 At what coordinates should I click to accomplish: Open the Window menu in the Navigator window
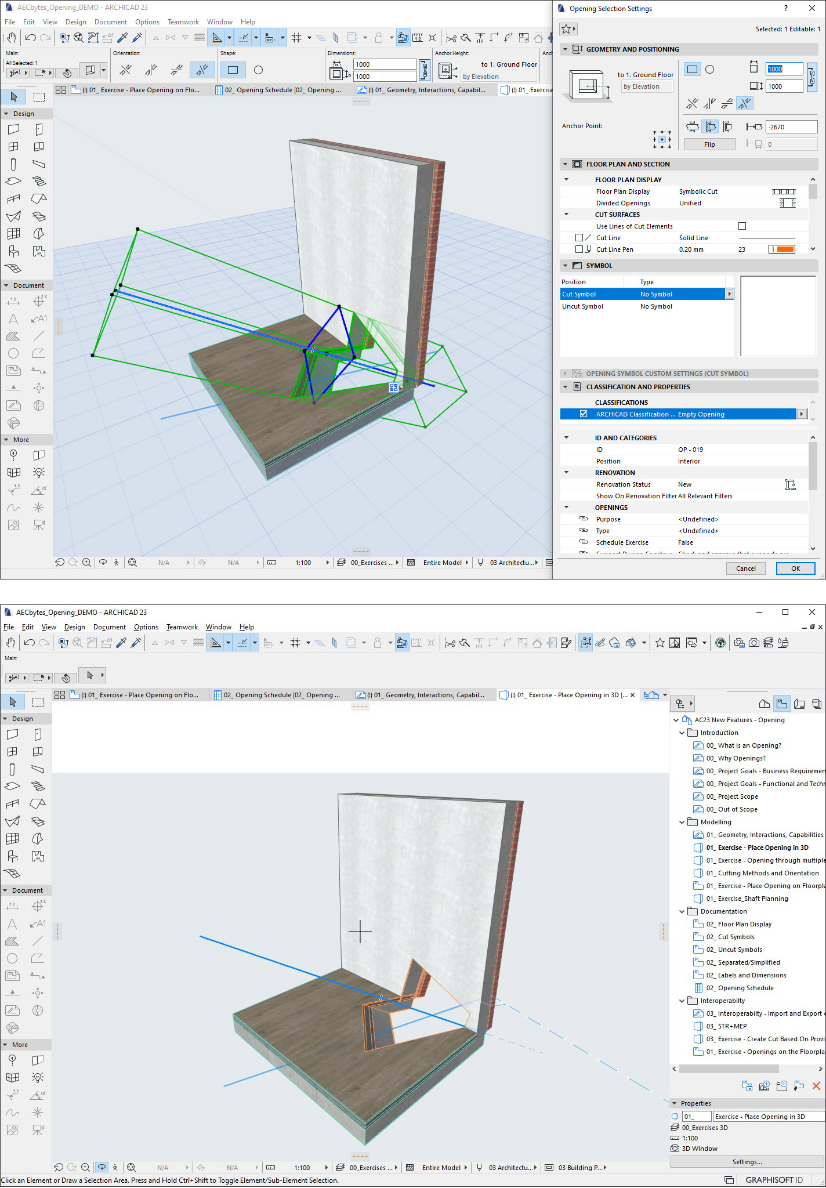[219, 627]
